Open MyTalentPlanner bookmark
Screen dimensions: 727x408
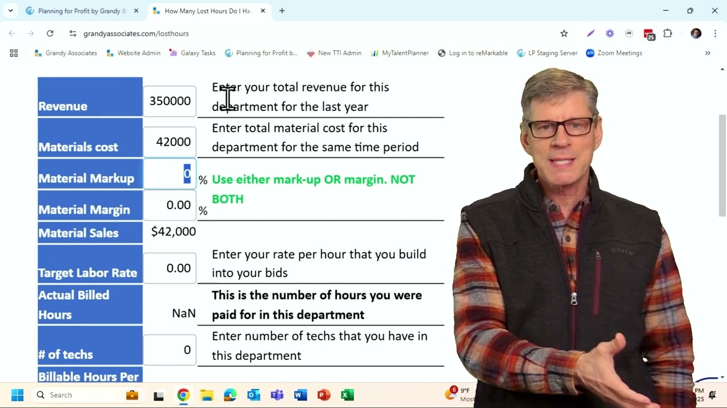(399, 53)
